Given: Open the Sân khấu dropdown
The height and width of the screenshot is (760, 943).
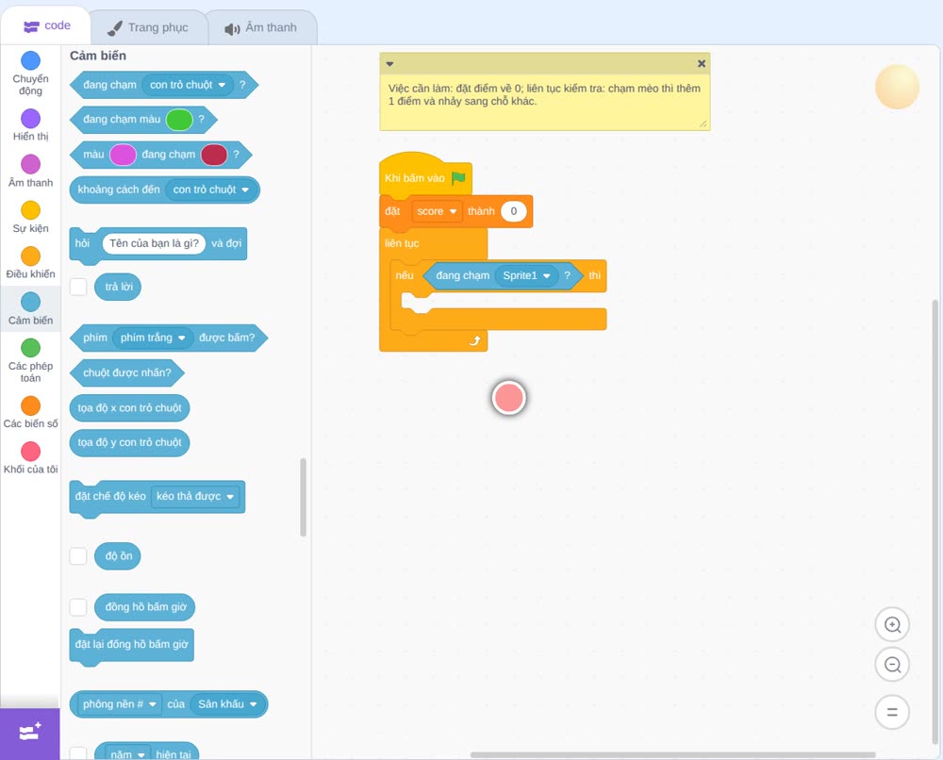Looking at the screenshot, I should coord(227,704).
